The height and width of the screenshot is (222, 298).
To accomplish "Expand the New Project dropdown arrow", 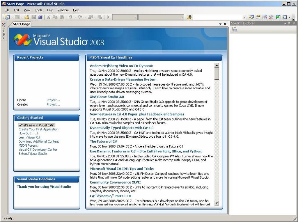I will [12, 17].
